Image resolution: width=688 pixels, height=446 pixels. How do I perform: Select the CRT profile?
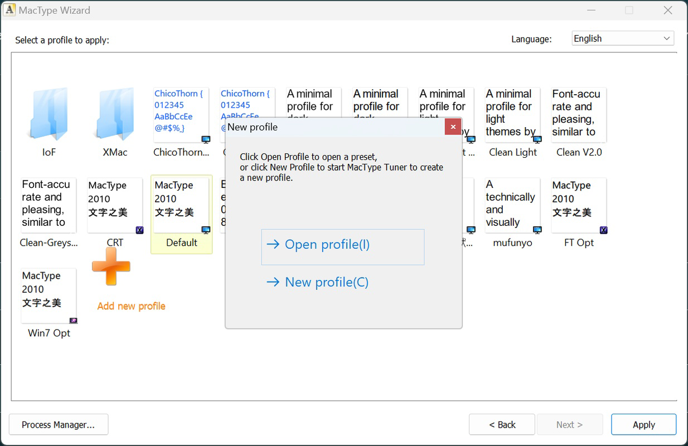point(114,205)
